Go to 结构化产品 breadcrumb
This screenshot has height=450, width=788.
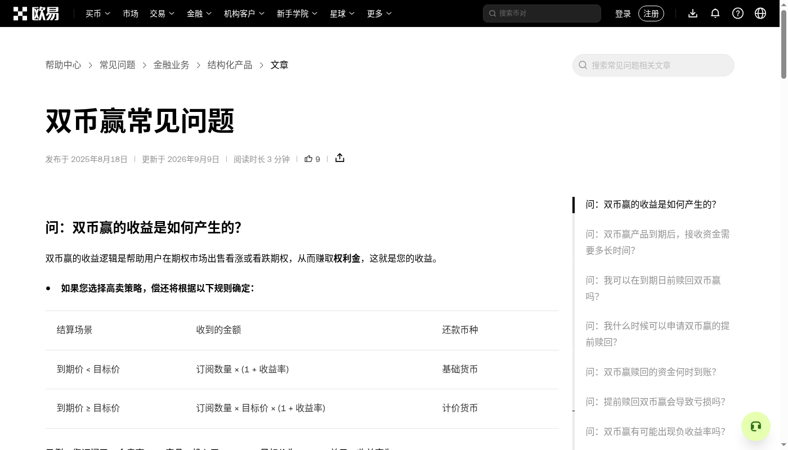(230, 65)
